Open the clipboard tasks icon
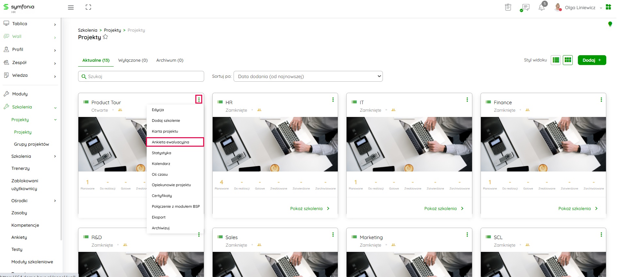The image size is (619, 277). coord(508,7)
